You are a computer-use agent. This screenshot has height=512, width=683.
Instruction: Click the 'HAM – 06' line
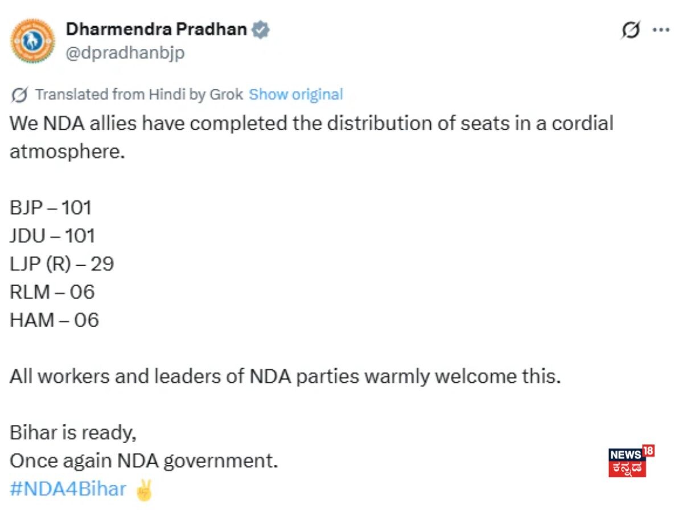(x=54, y=320)
